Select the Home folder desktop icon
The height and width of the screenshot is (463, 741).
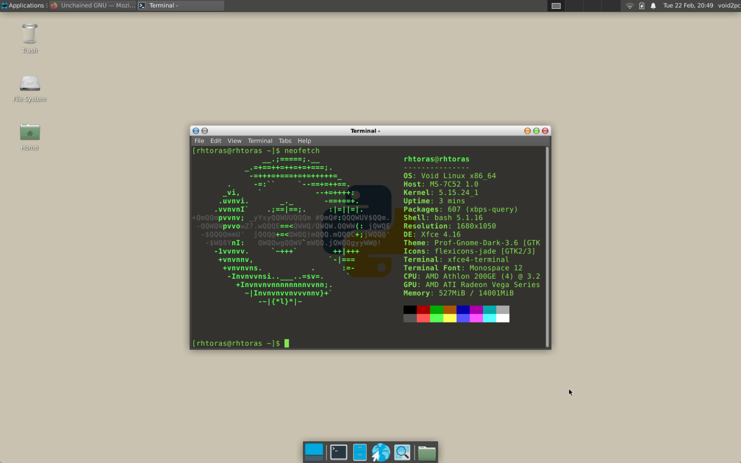pyautogui.click(x=29, y=137)
